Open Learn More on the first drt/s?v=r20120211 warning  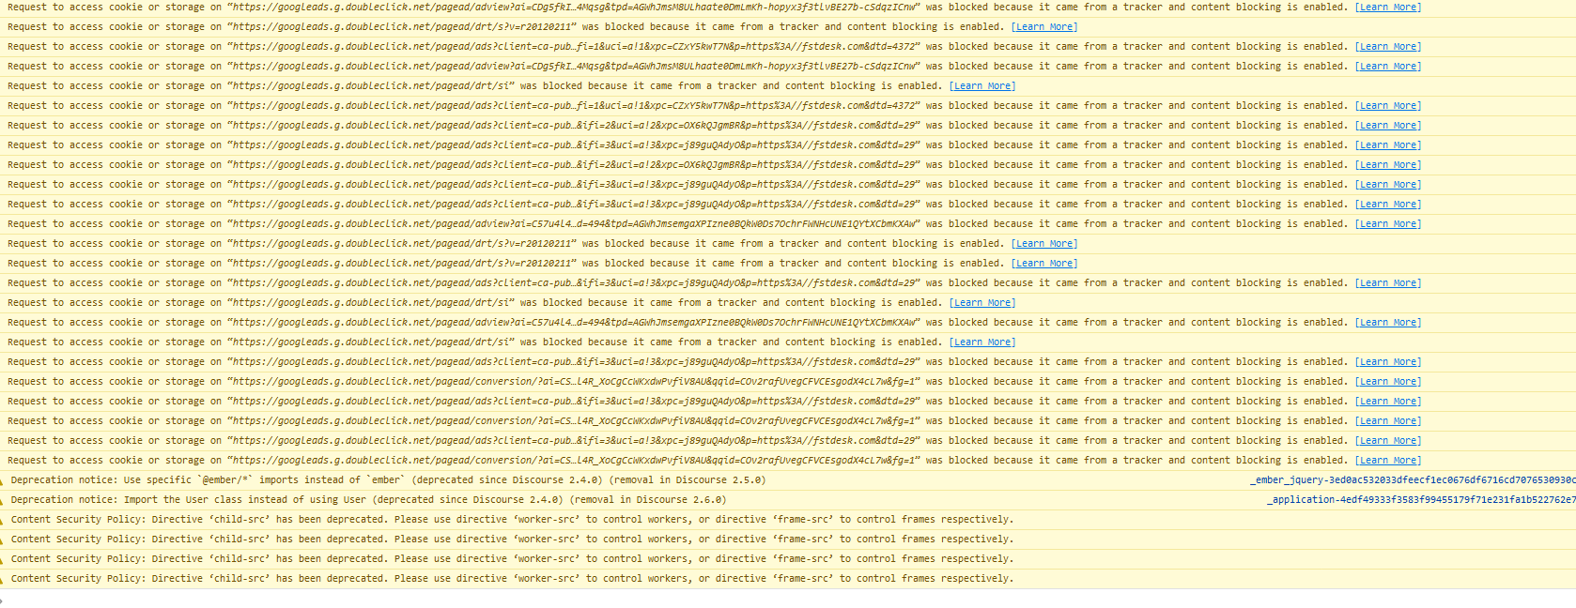[1043, 26]
